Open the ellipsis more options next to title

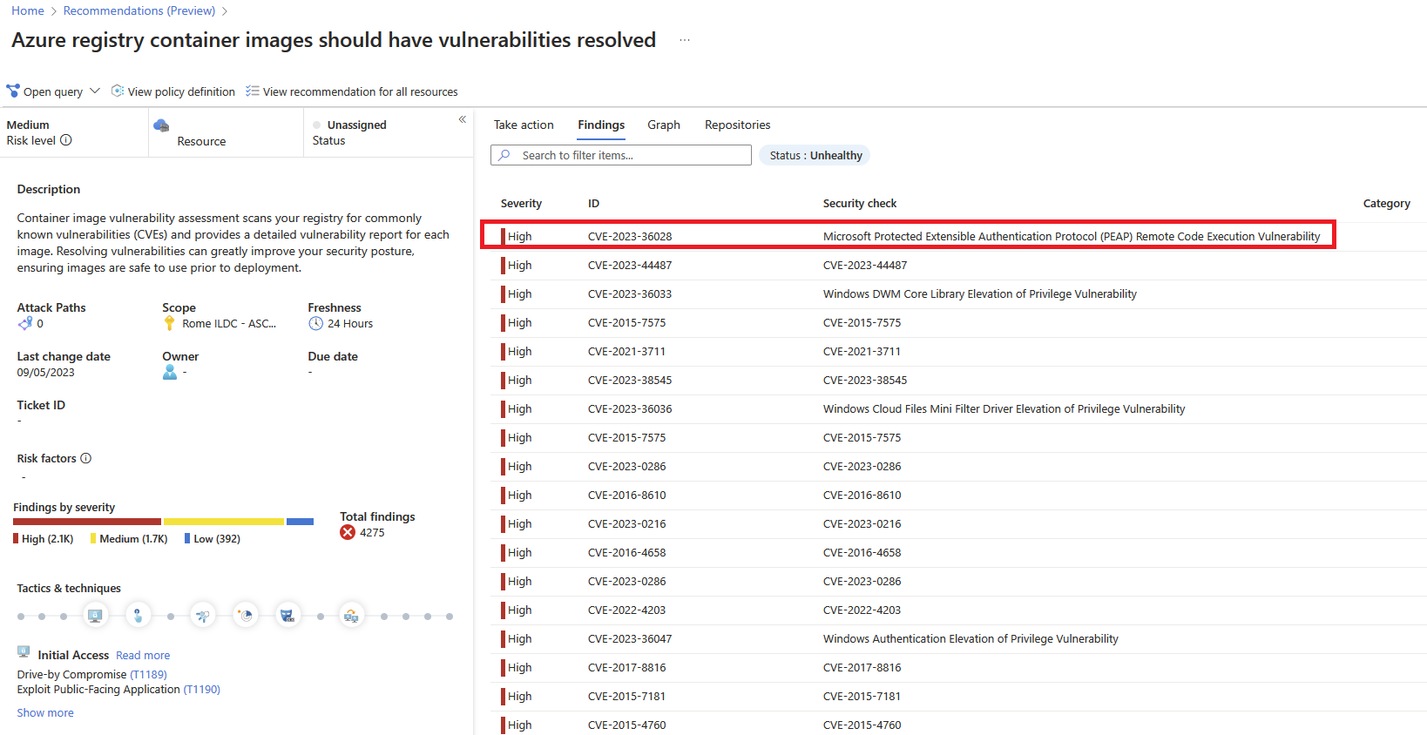(685, 40)
